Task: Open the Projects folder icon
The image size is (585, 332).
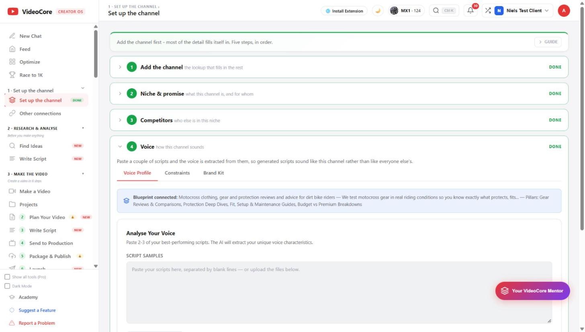Action: point(12,204)
